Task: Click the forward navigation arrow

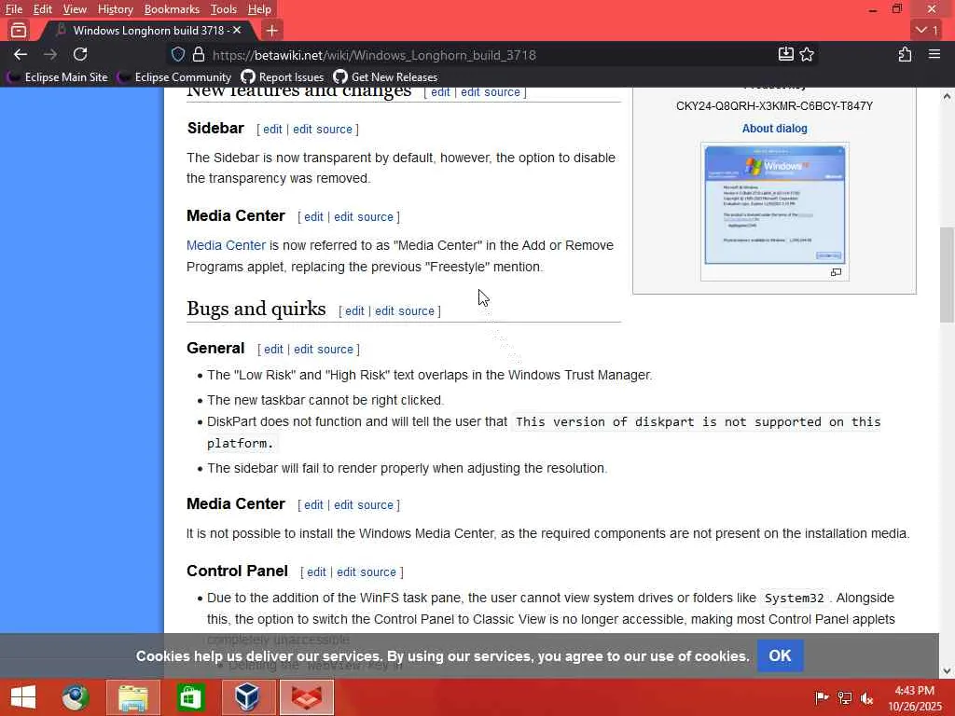Action: coord(50,54)
